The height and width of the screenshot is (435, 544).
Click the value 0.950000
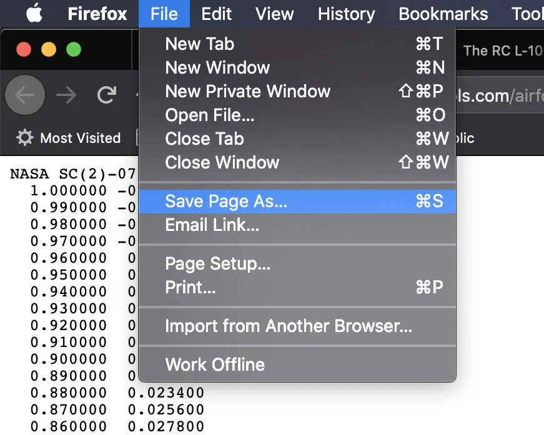coord(68,275)
